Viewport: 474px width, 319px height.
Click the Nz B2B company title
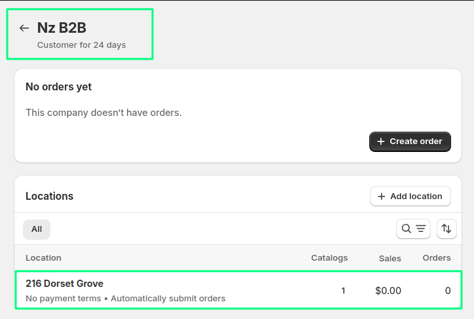(x=62, y=28)
